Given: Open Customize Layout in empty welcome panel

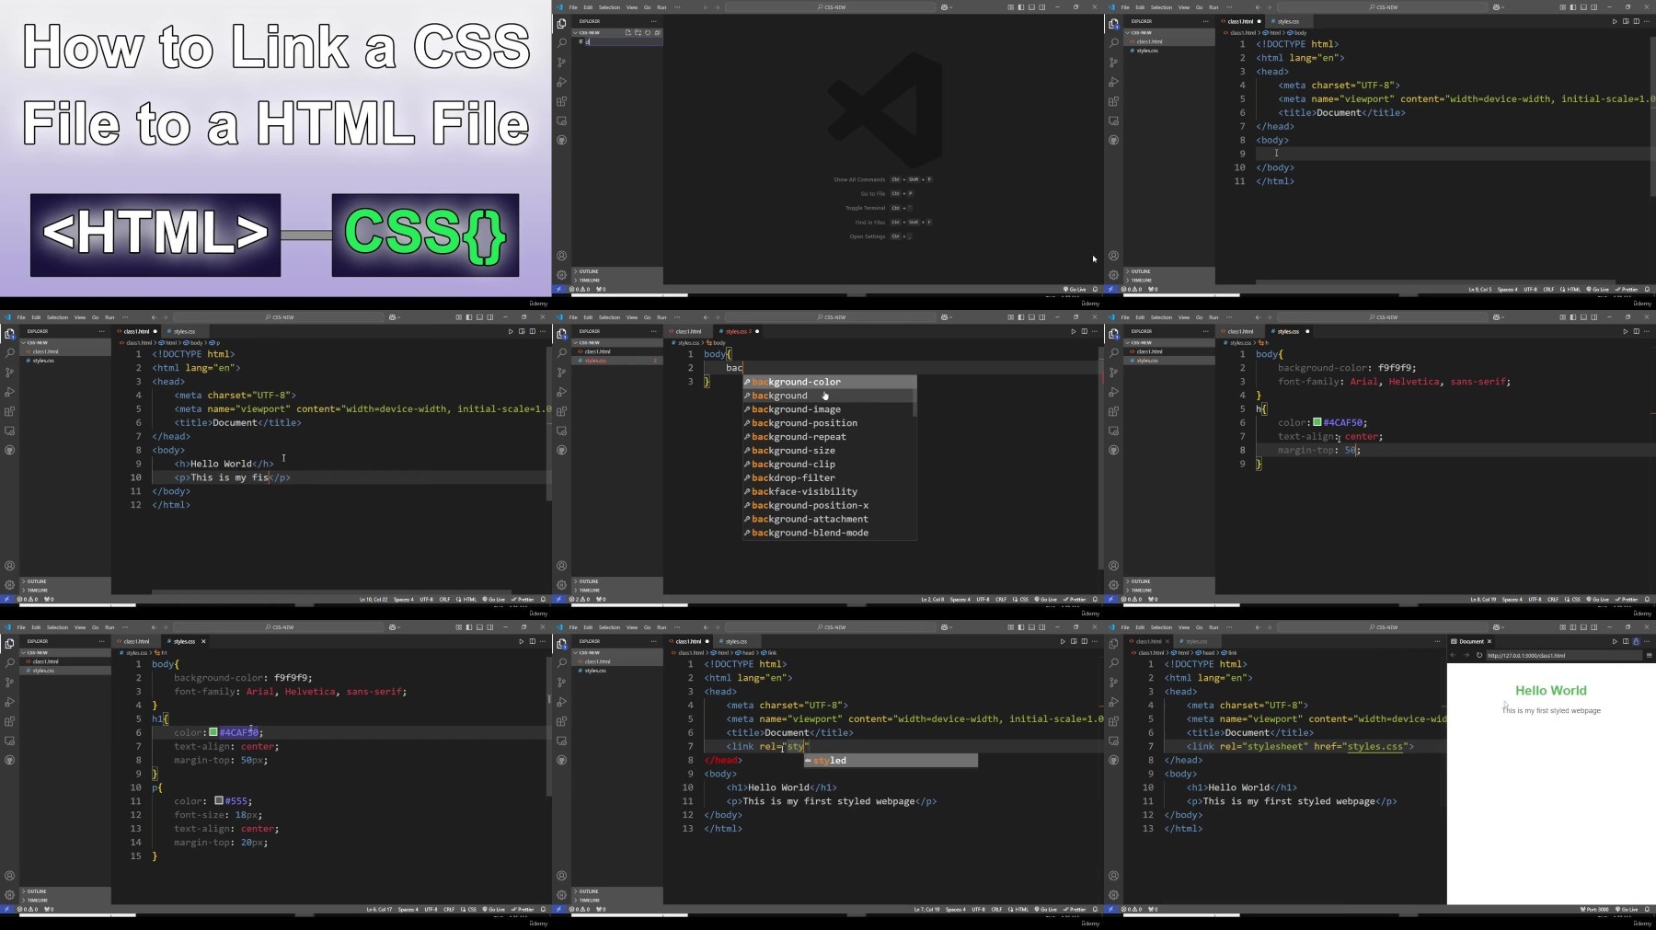Looking at the screenshot, I should (x=1011, y=7).
